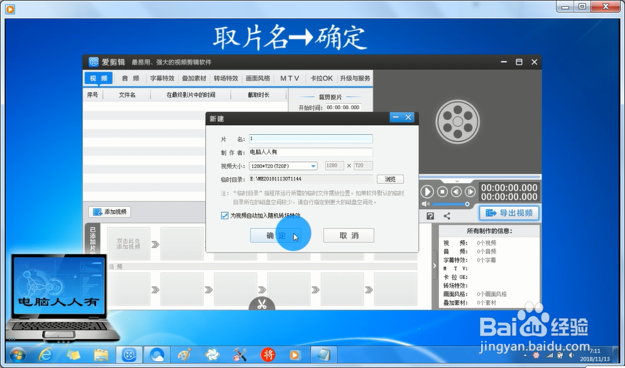Click the 添加视频 button
625x368 pixels.
coord(110,212)
